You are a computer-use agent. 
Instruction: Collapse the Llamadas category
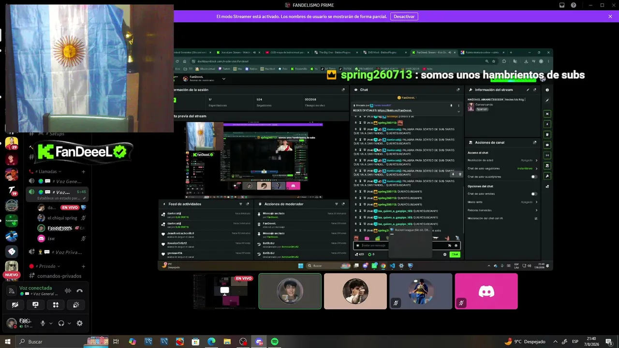(47, 172)
